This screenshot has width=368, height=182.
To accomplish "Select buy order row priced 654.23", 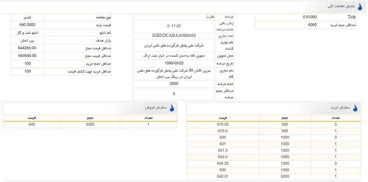I will click(x=273, y=163).
